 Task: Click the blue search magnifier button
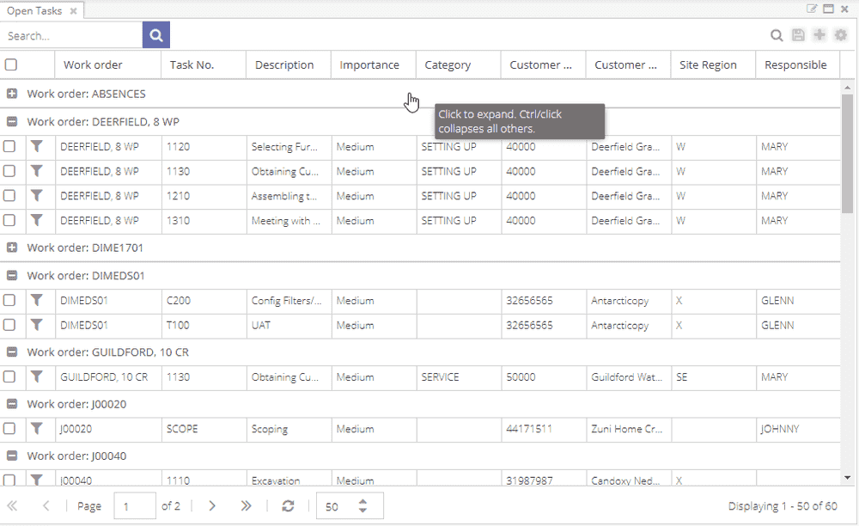coord(156,35)
